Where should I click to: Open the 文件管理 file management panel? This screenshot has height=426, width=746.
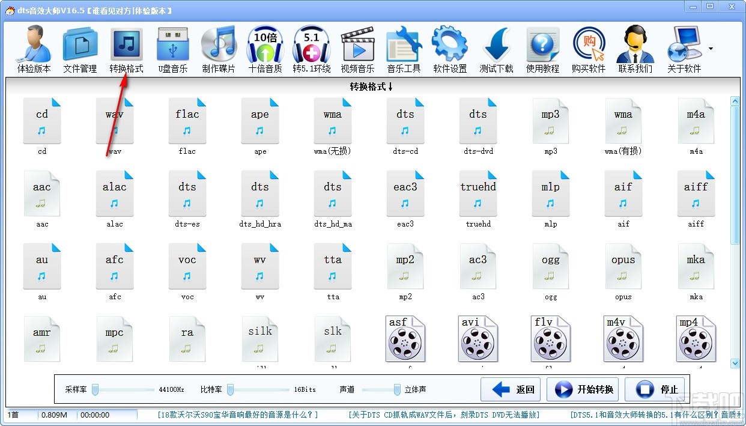coord(79,48)
